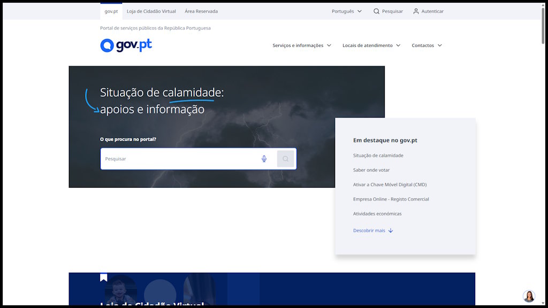Click the down arrow beside Descobrir mais
The height and width of the screenshot is (308, 548).
pos(391,230)
